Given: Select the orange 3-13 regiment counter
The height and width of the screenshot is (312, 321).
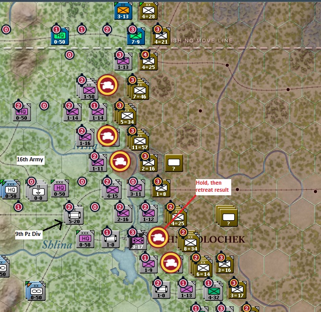Looking at the screenshot, I should (123, 11).
